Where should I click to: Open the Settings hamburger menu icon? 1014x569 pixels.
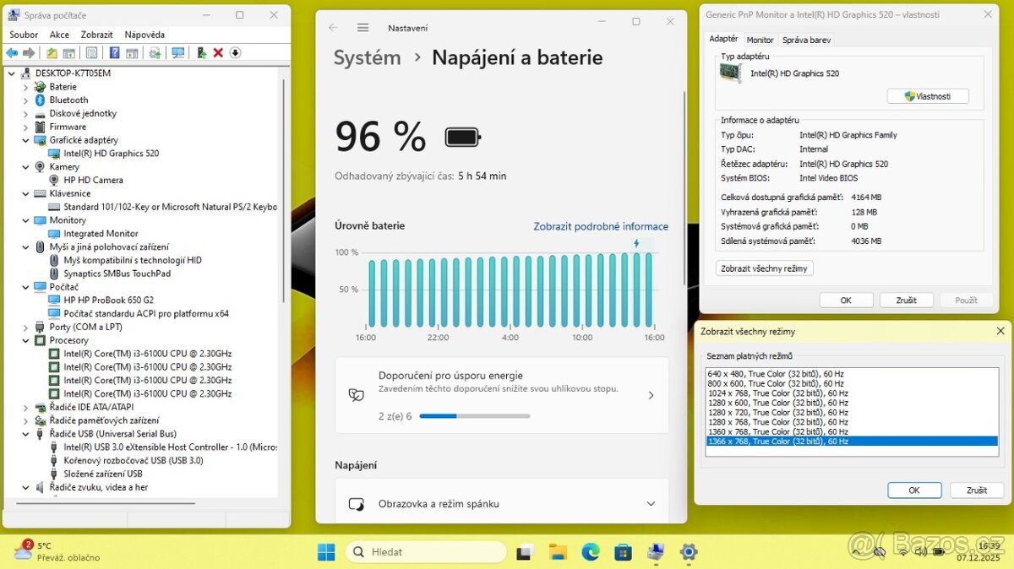pos(362,27)
